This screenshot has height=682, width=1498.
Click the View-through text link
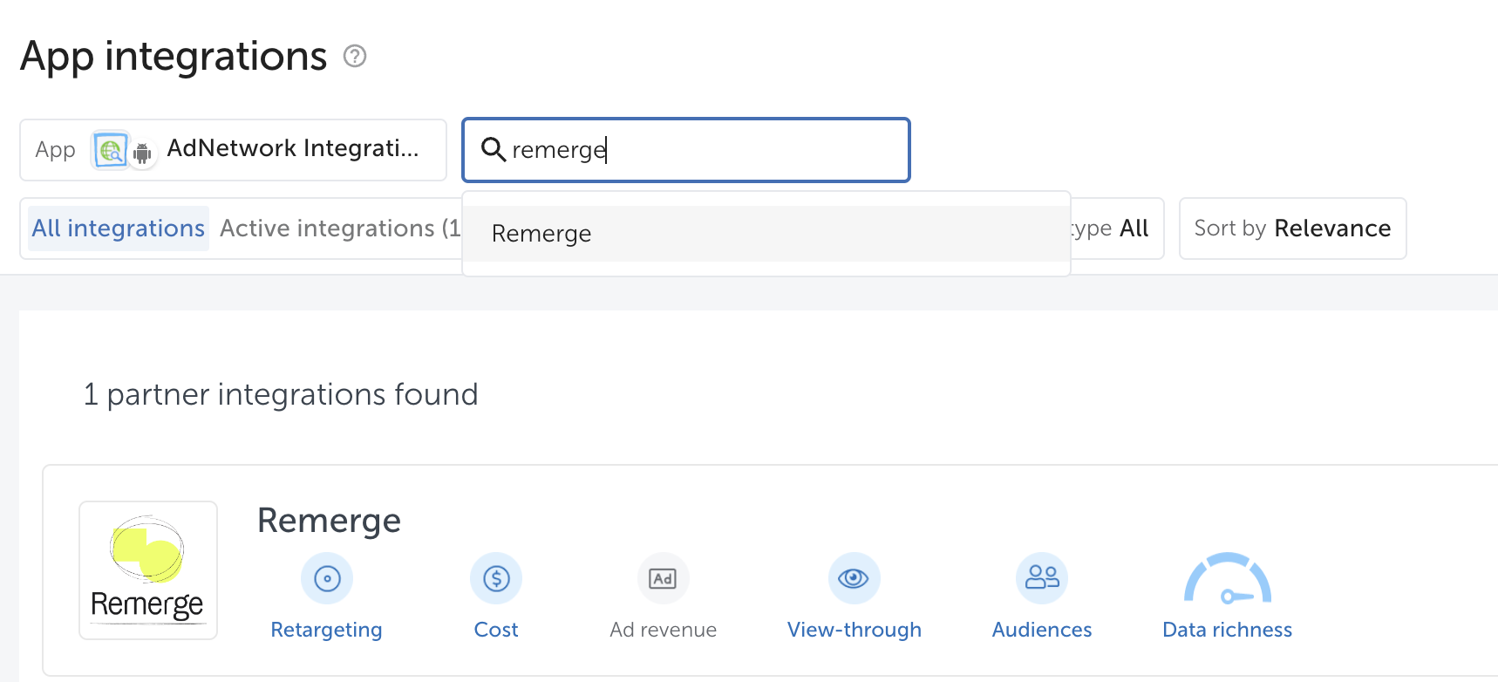coord(854,630)
